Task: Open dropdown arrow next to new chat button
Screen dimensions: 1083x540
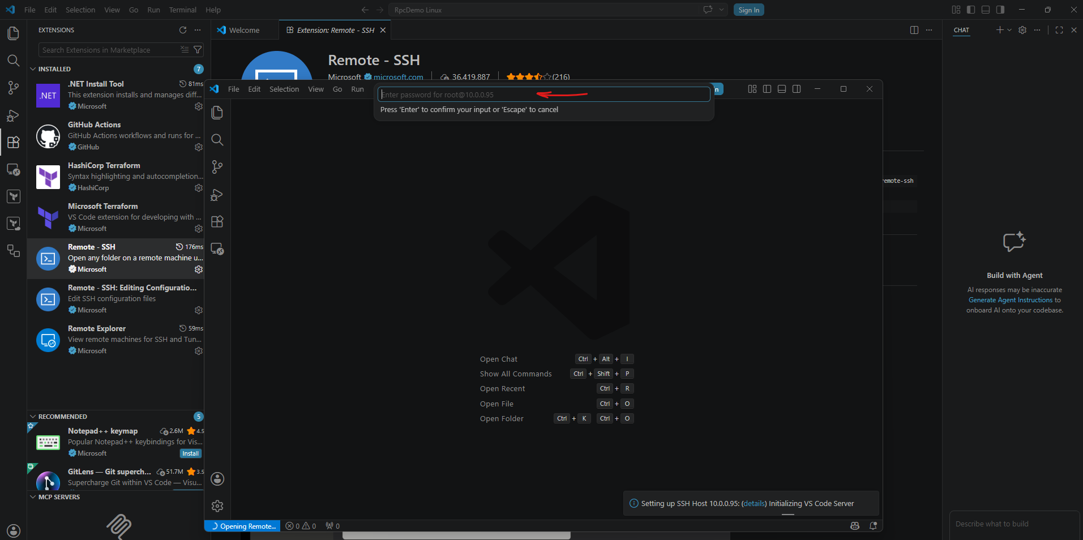Action: [1009, 30]
